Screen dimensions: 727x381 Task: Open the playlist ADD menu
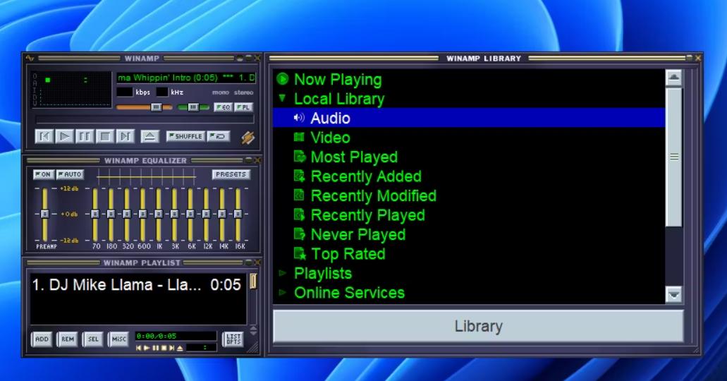click(42, 339)
